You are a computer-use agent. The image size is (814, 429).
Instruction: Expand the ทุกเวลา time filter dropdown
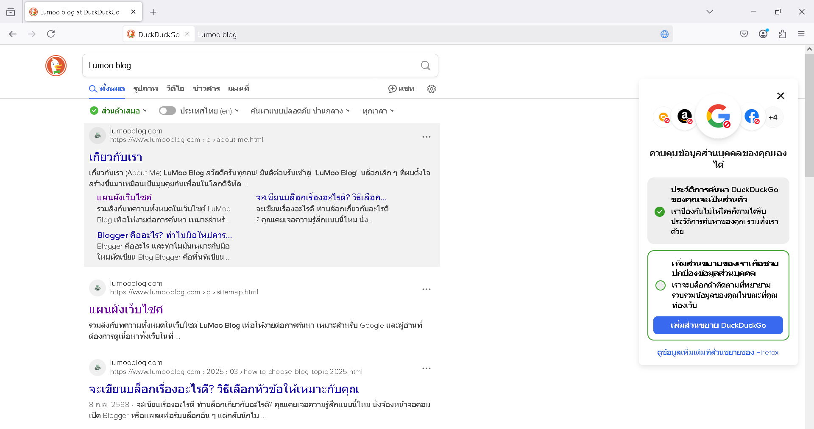pos(378,111)
